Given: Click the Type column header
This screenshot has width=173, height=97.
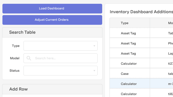Looking at the screenshot, I should (130, 23).
